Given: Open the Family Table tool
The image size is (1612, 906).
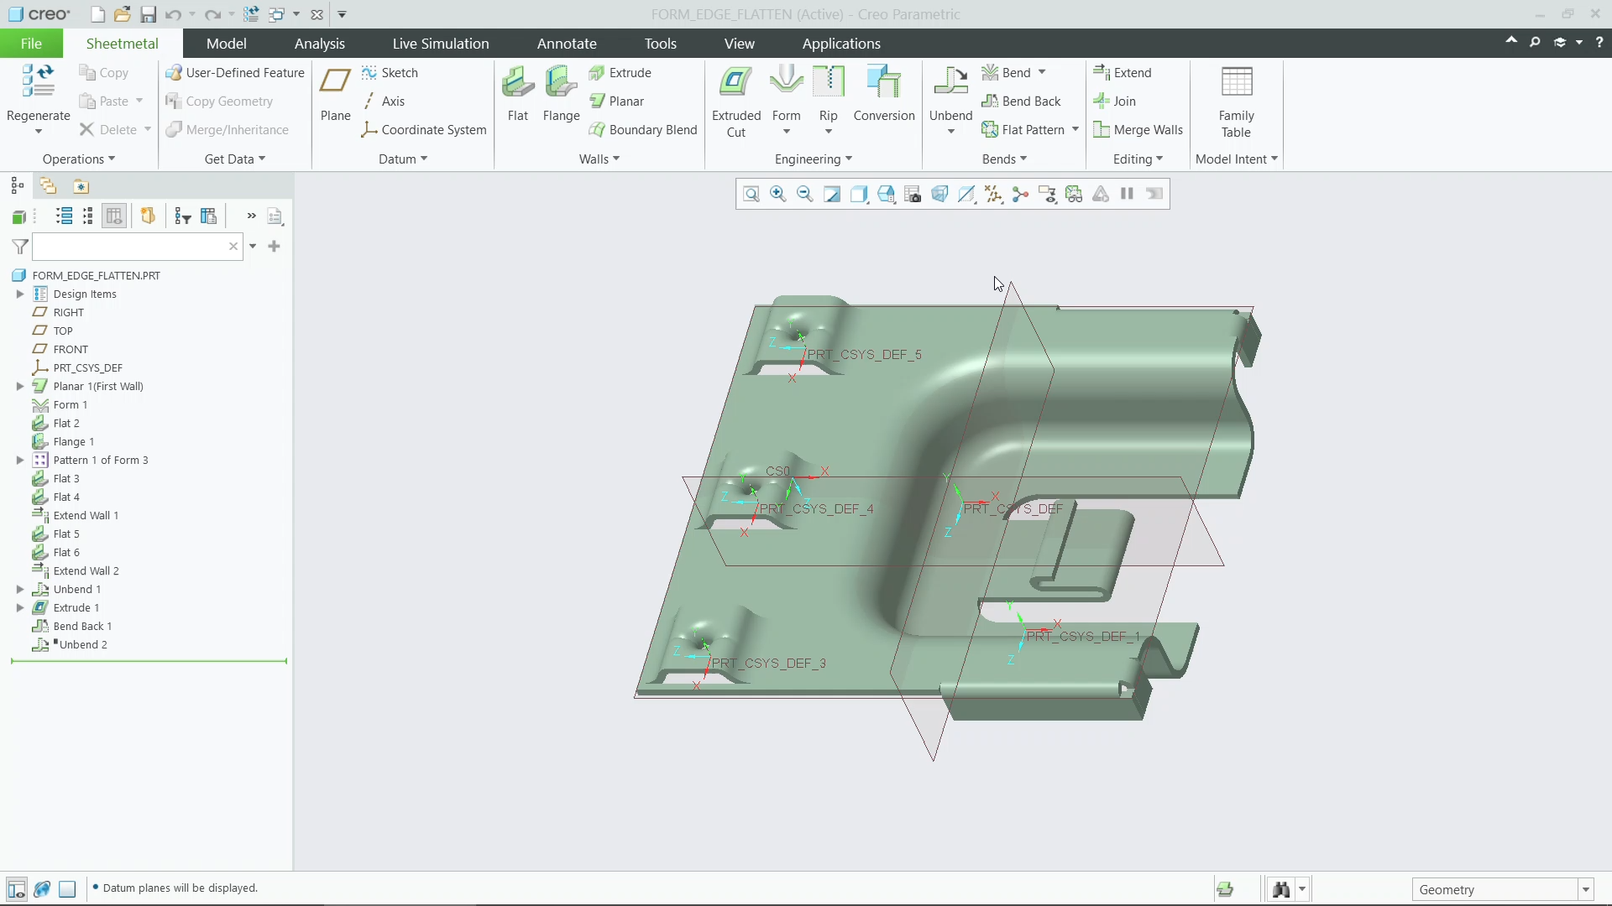Looking at the screenshot, I should tap(1236, 102).
